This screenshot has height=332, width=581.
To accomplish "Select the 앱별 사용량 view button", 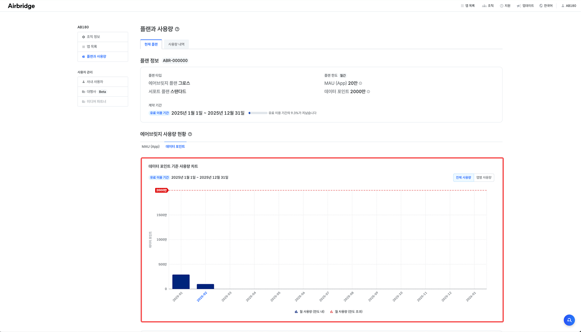I will (x=484, y=178).
